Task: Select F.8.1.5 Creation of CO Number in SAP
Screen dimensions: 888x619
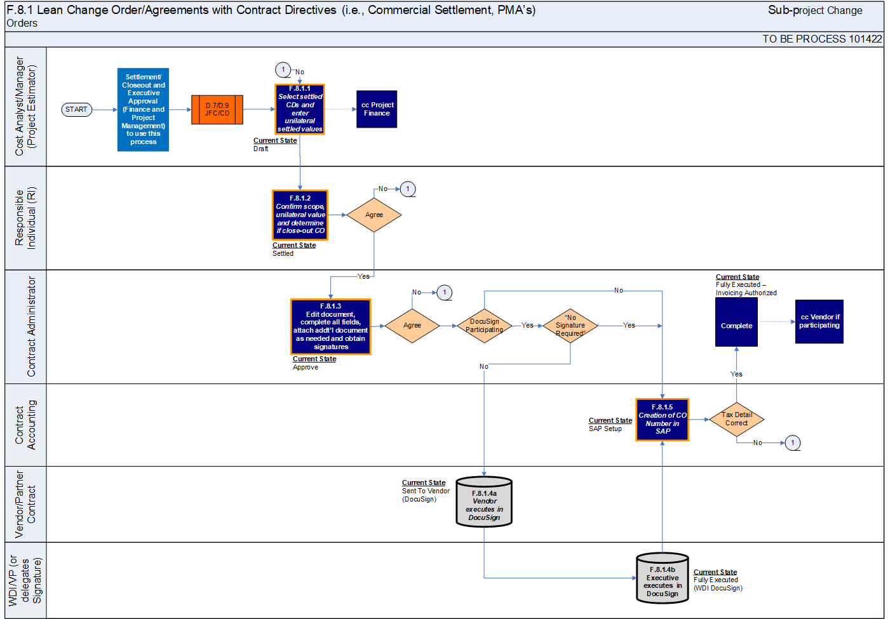Action: (662, 420)
